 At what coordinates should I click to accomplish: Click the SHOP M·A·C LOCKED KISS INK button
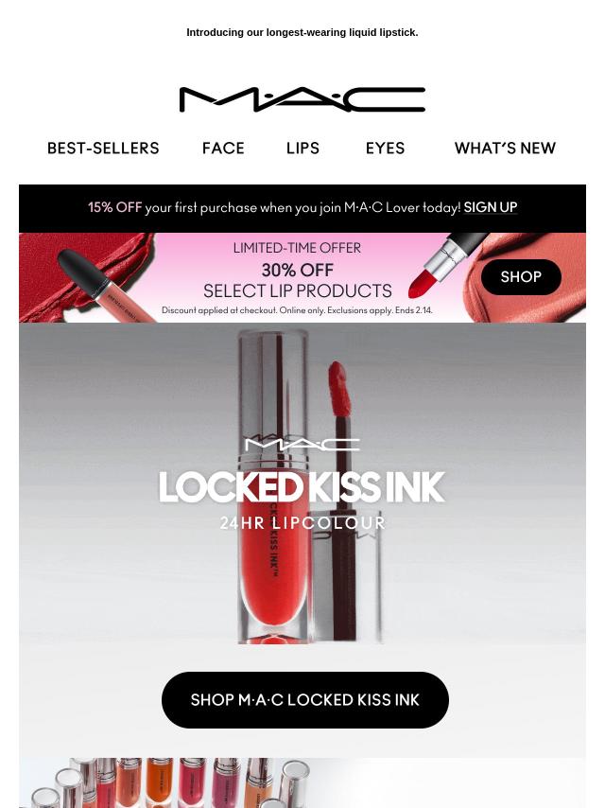304,700
